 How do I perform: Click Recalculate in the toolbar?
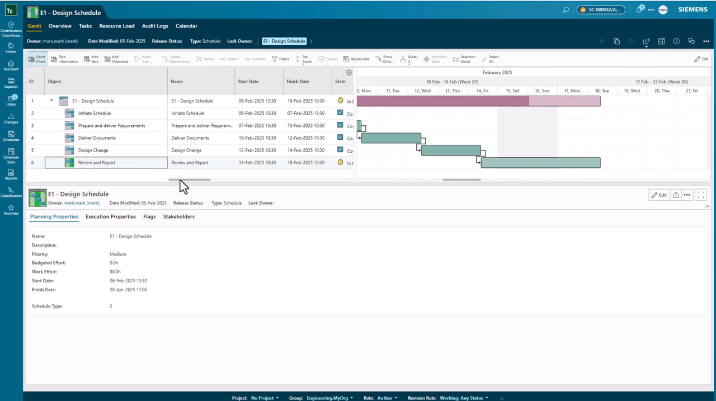(356, 59)
